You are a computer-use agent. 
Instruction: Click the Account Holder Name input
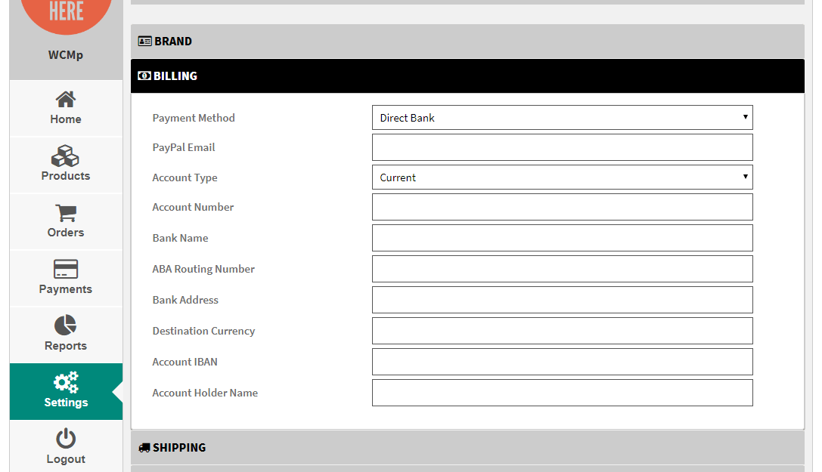click(x=562, y=393)
